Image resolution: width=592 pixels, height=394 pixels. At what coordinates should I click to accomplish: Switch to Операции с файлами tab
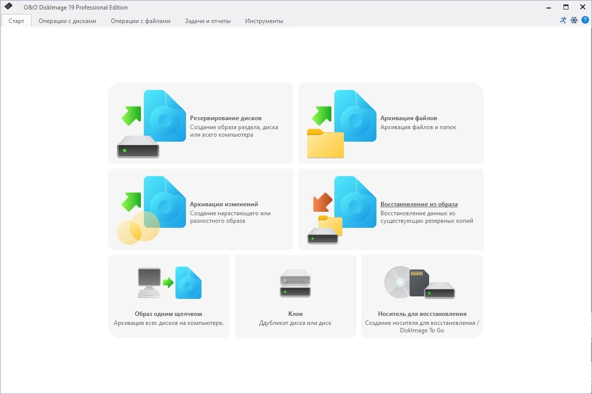click(140, 21)
